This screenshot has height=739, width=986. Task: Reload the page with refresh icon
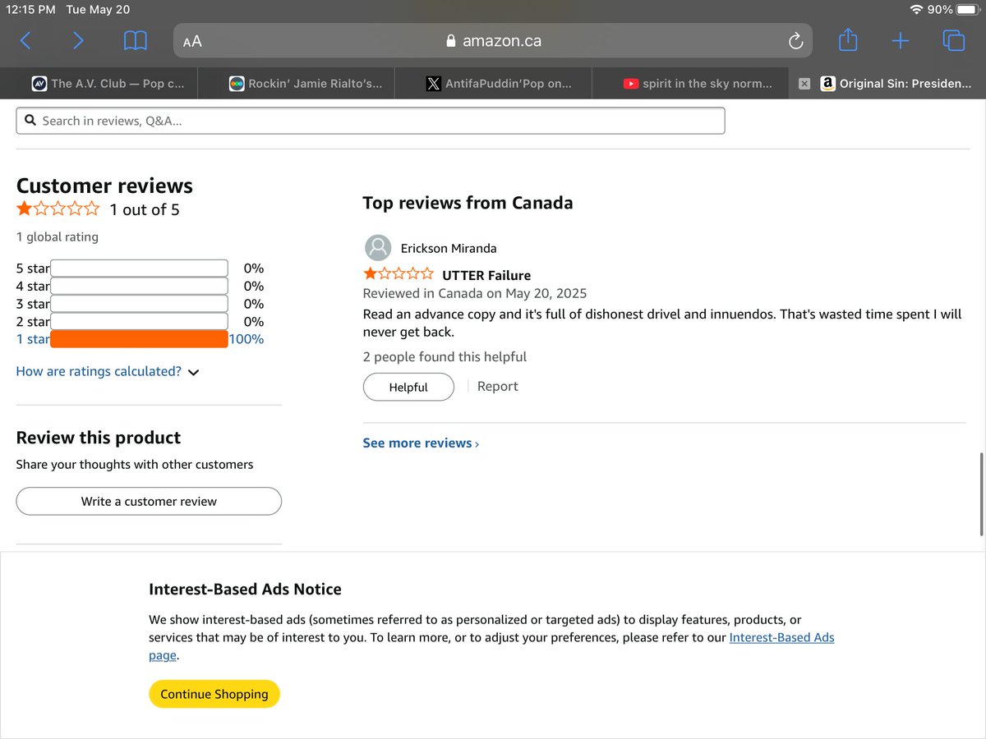point(795,40)
